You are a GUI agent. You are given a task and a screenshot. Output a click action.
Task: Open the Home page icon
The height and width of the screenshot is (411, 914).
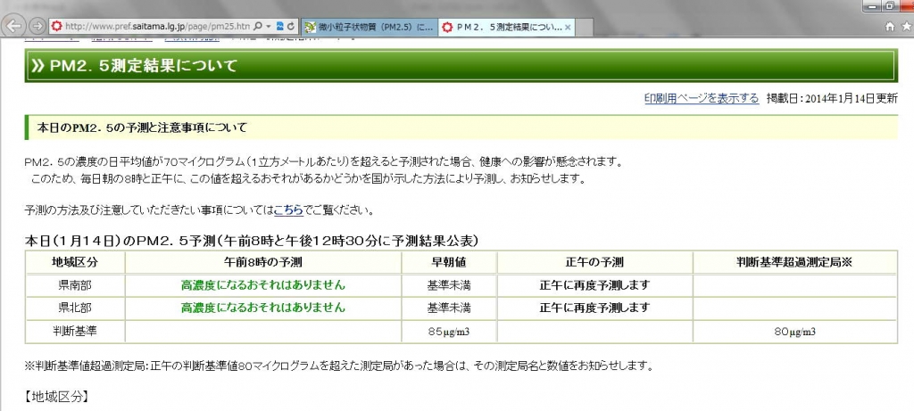(888, 27)
